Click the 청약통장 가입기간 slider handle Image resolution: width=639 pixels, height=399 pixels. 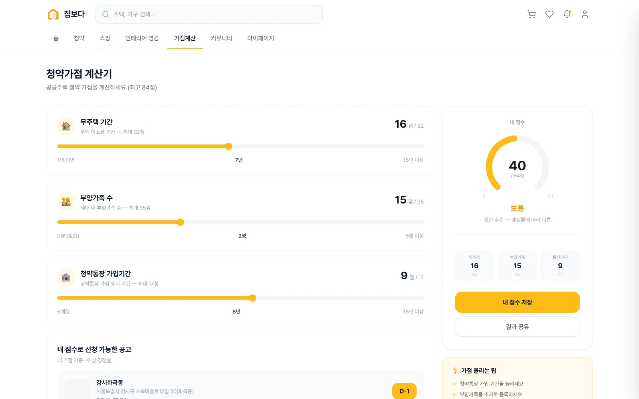(x=252, y=298)
